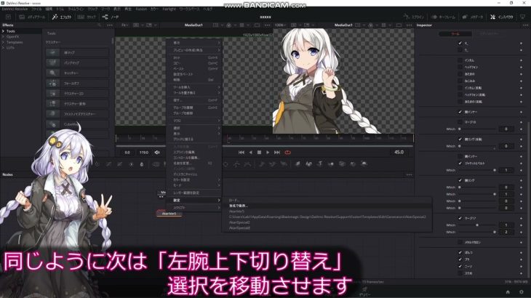Switch to ツール tab in Inspector
Screen dimensions: 531x298
point(455,34)
